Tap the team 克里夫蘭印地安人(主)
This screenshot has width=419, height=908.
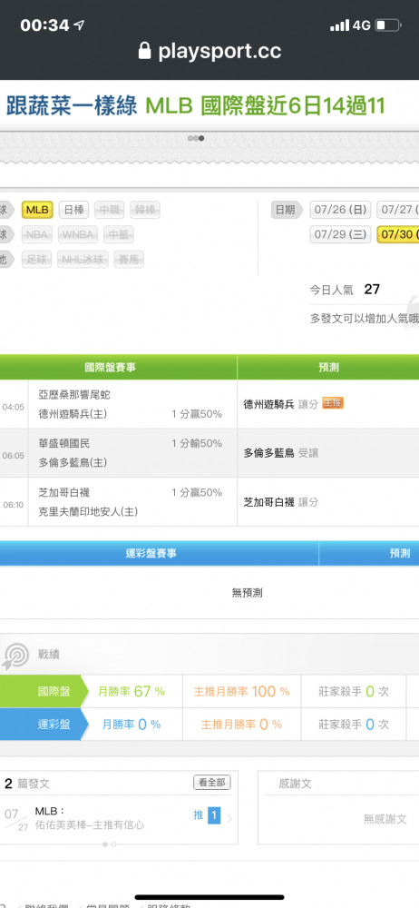click(88, 512)
